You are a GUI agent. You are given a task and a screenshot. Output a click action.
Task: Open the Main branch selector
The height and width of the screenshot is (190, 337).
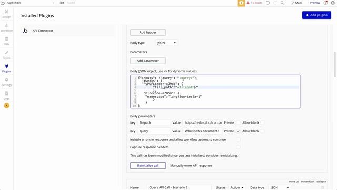click(x=296, y=3)
